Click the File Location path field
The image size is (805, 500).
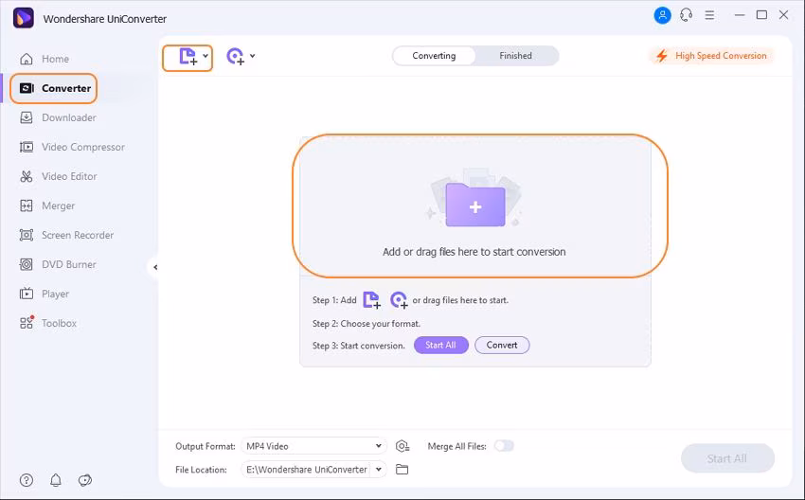click(x=306, y=469)
